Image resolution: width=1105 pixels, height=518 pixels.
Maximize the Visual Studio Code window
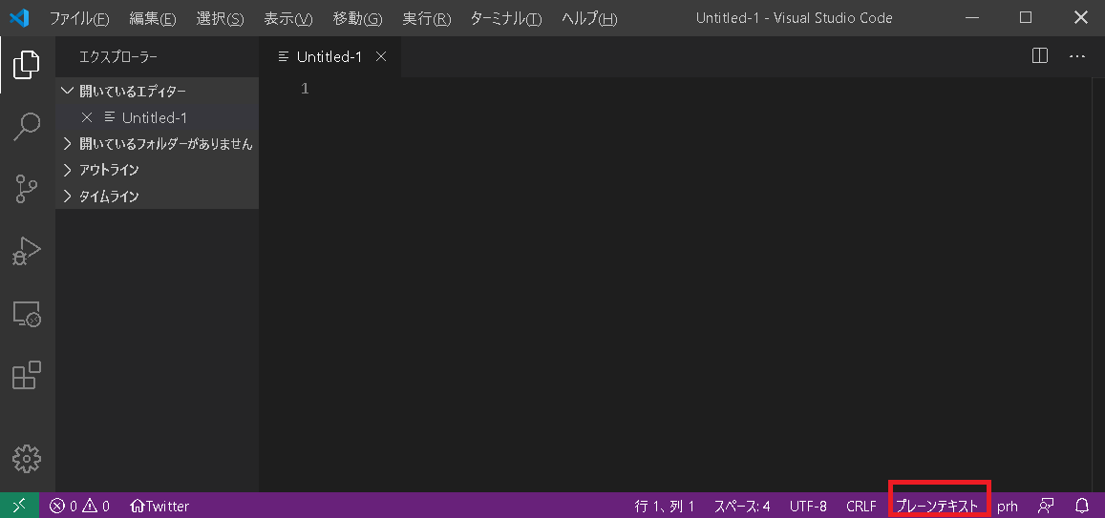pyautogui.click(x=1026, y=17)
